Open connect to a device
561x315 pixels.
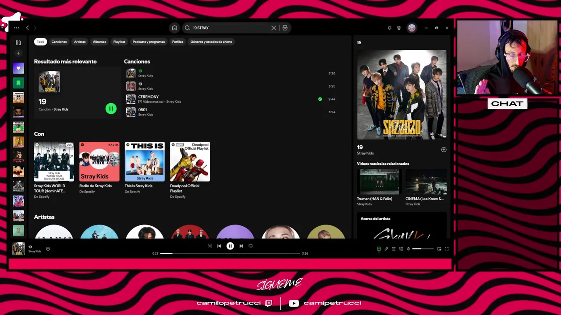[401, 249]
